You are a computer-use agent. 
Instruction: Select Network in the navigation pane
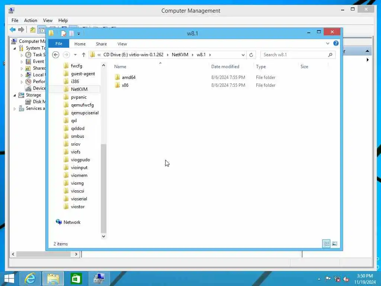click(x=72, y=222)
